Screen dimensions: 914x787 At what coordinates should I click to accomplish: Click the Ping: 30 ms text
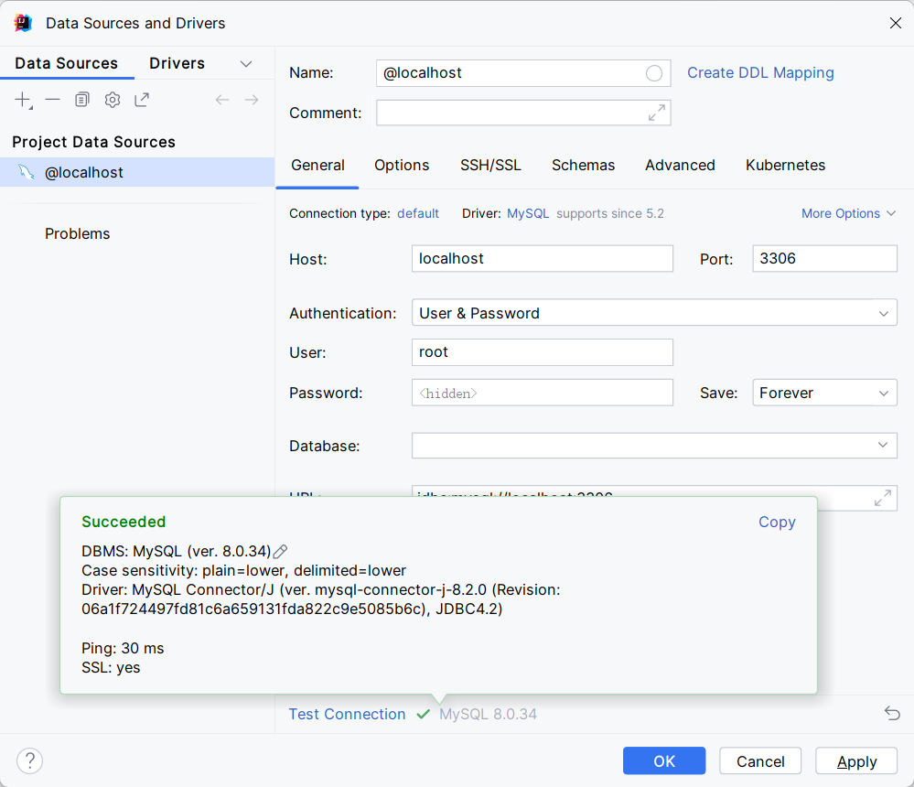point(123,648)
